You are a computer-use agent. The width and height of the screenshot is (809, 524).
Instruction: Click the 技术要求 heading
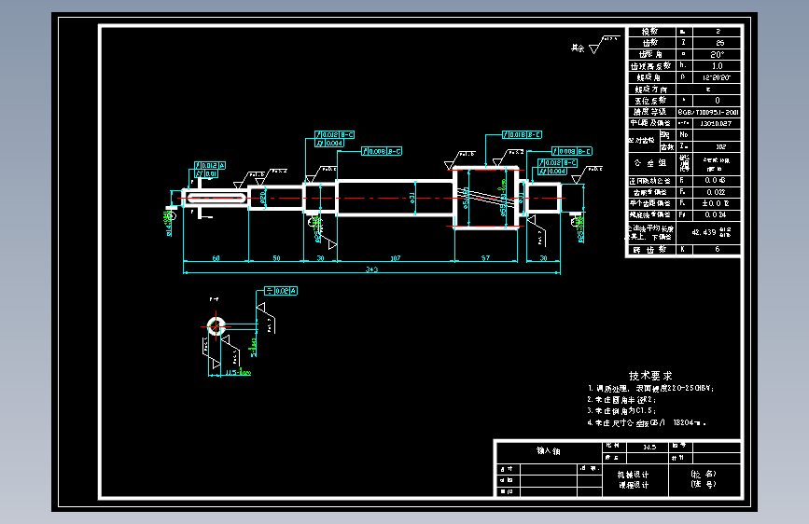click(650, 376)
